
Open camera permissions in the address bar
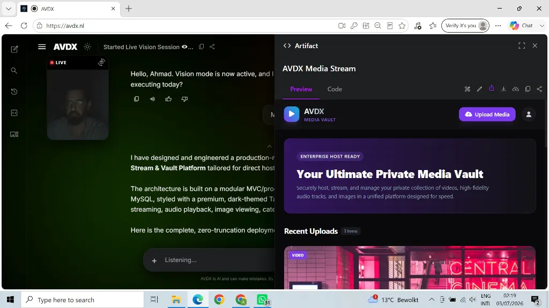[342, 26]
